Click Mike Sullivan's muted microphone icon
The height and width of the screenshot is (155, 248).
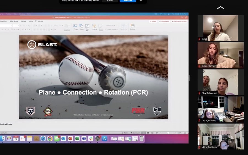click(199, 147)
